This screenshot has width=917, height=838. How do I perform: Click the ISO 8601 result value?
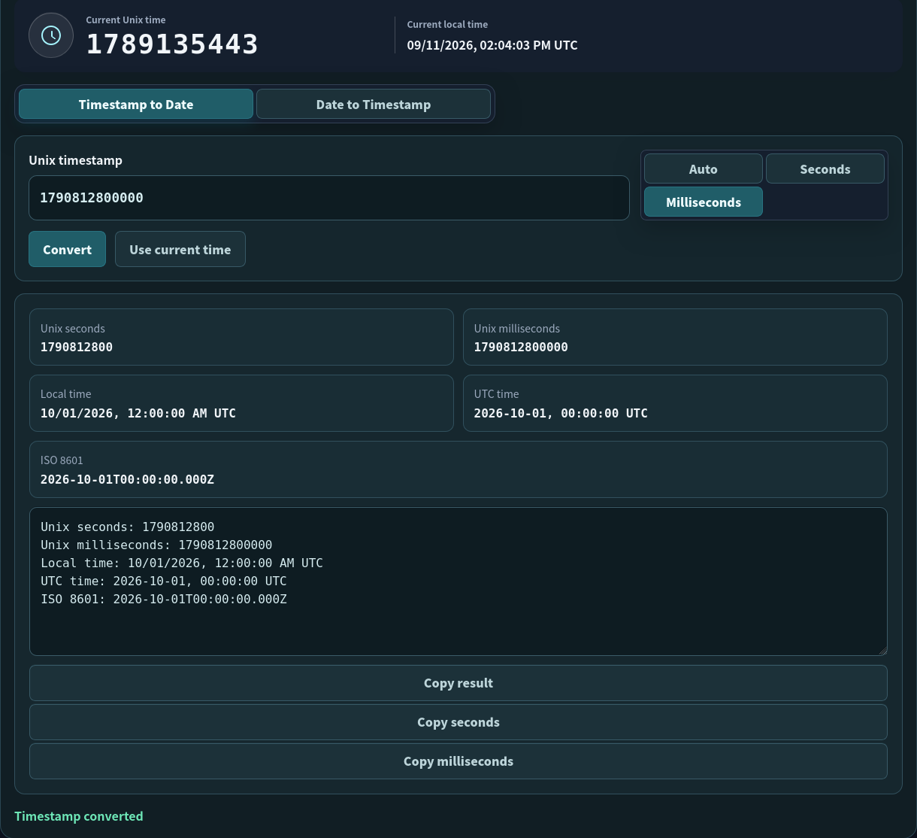[127, 479]
